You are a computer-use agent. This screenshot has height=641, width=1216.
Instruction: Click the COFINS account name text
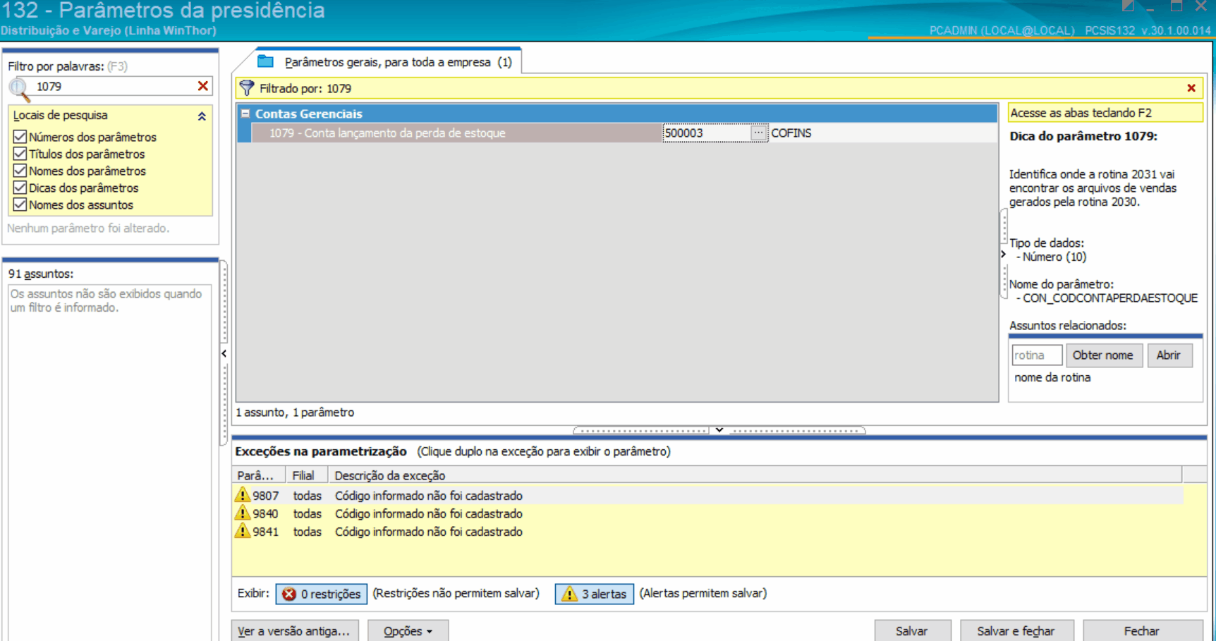pos(791,133)
